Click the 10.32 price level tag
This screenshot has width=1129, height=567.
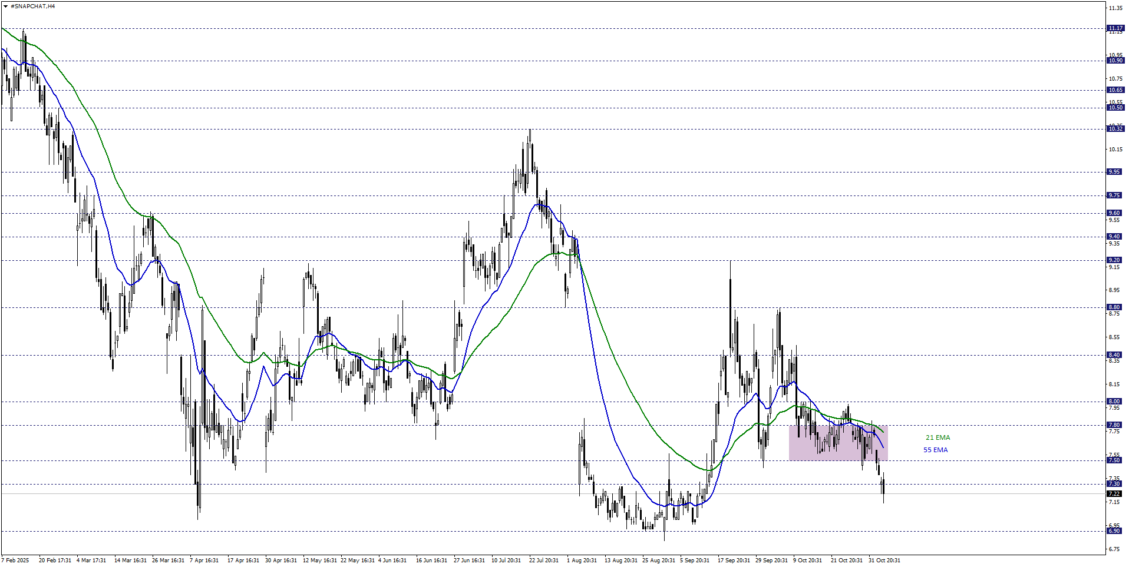(1115, 128)
